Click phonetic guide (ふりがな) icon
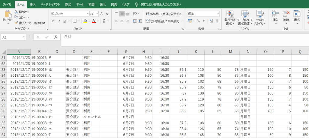309x138 pixels. [x=104, y=21]
